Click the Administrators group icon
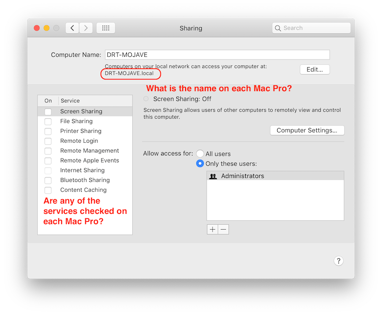This screenshot has width=382, height=315. (x=213, y=176)
